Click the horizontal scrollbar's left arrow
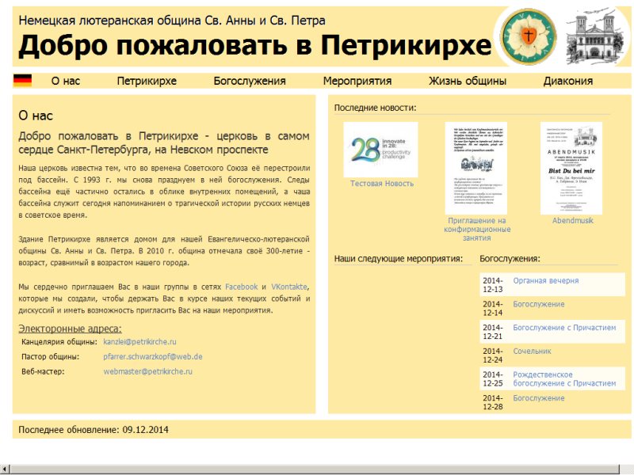 pos(6,469)
